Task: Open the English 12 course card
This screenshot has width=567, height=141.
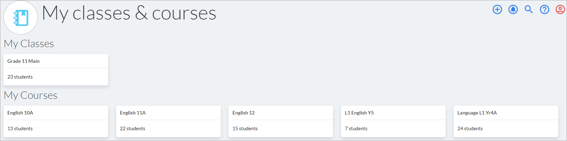Action: click(x=243, y=113)
